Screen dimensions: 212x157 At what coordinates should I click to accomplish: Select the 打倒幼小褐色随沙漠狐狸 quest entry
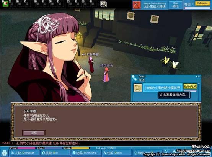(163, 88)
